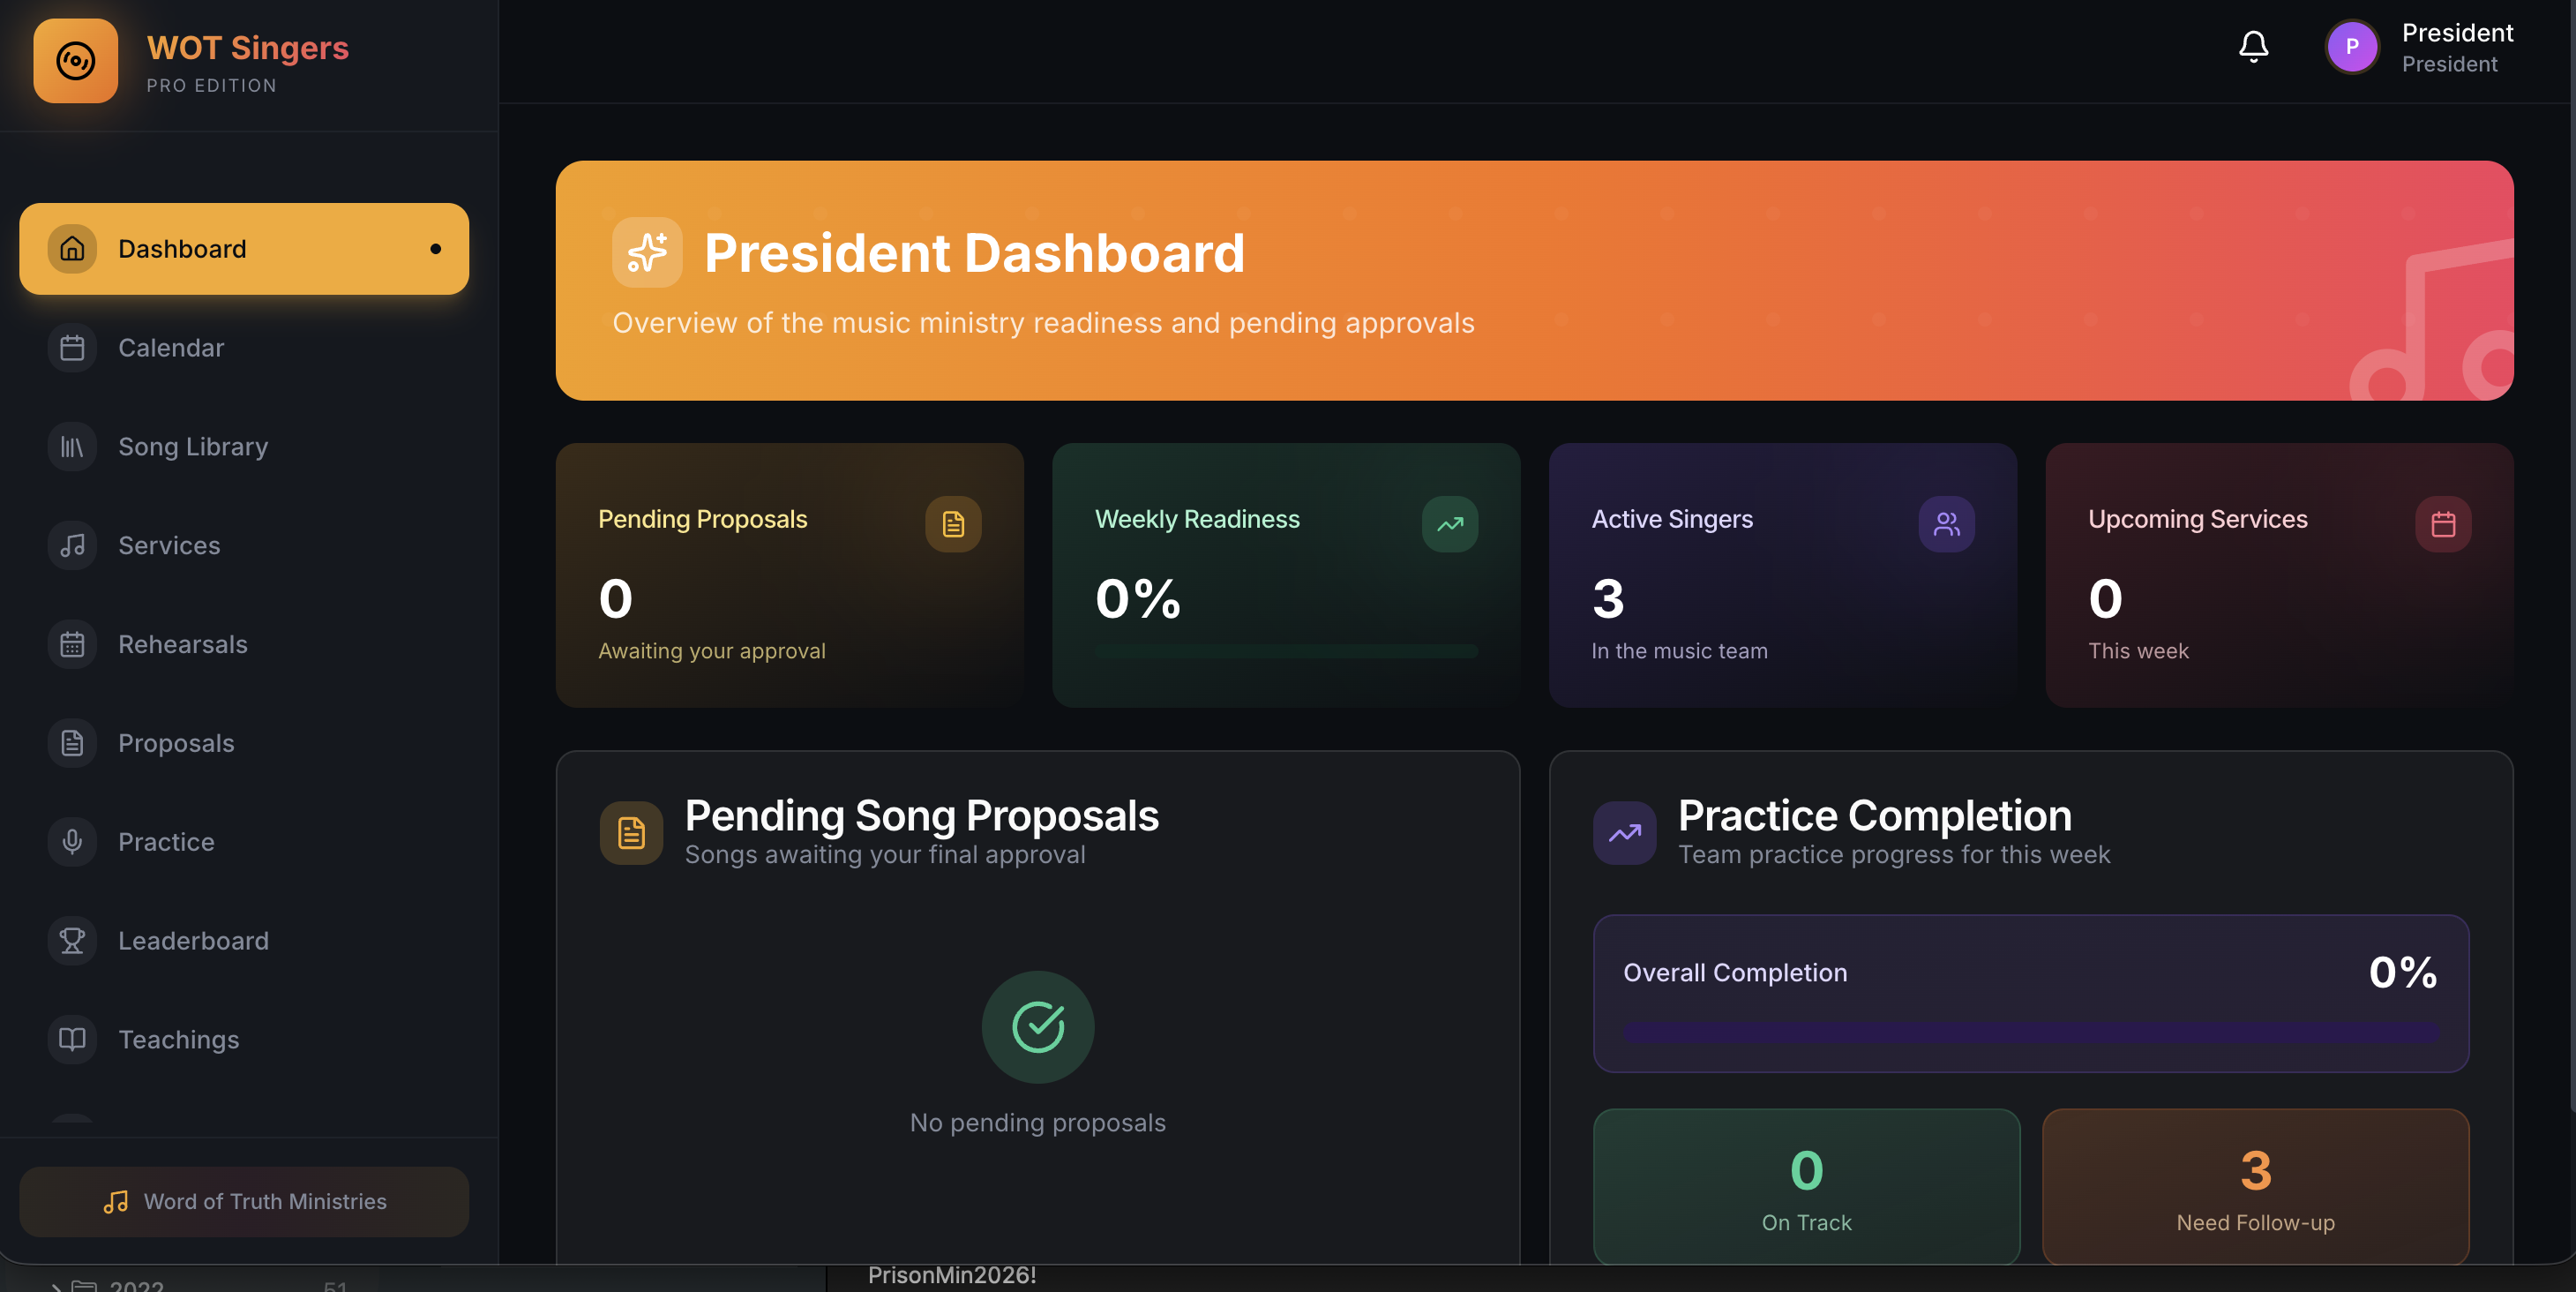Click the Pending Proposals document icon
The height and width of the screenshot is (1292, 2576).
click(952, 524)
